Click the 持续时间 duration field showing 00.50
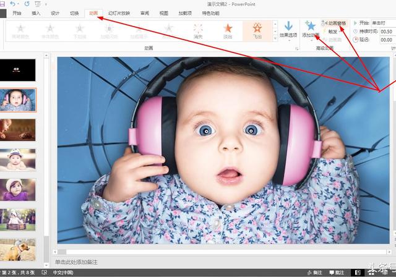 coord(388,32)
